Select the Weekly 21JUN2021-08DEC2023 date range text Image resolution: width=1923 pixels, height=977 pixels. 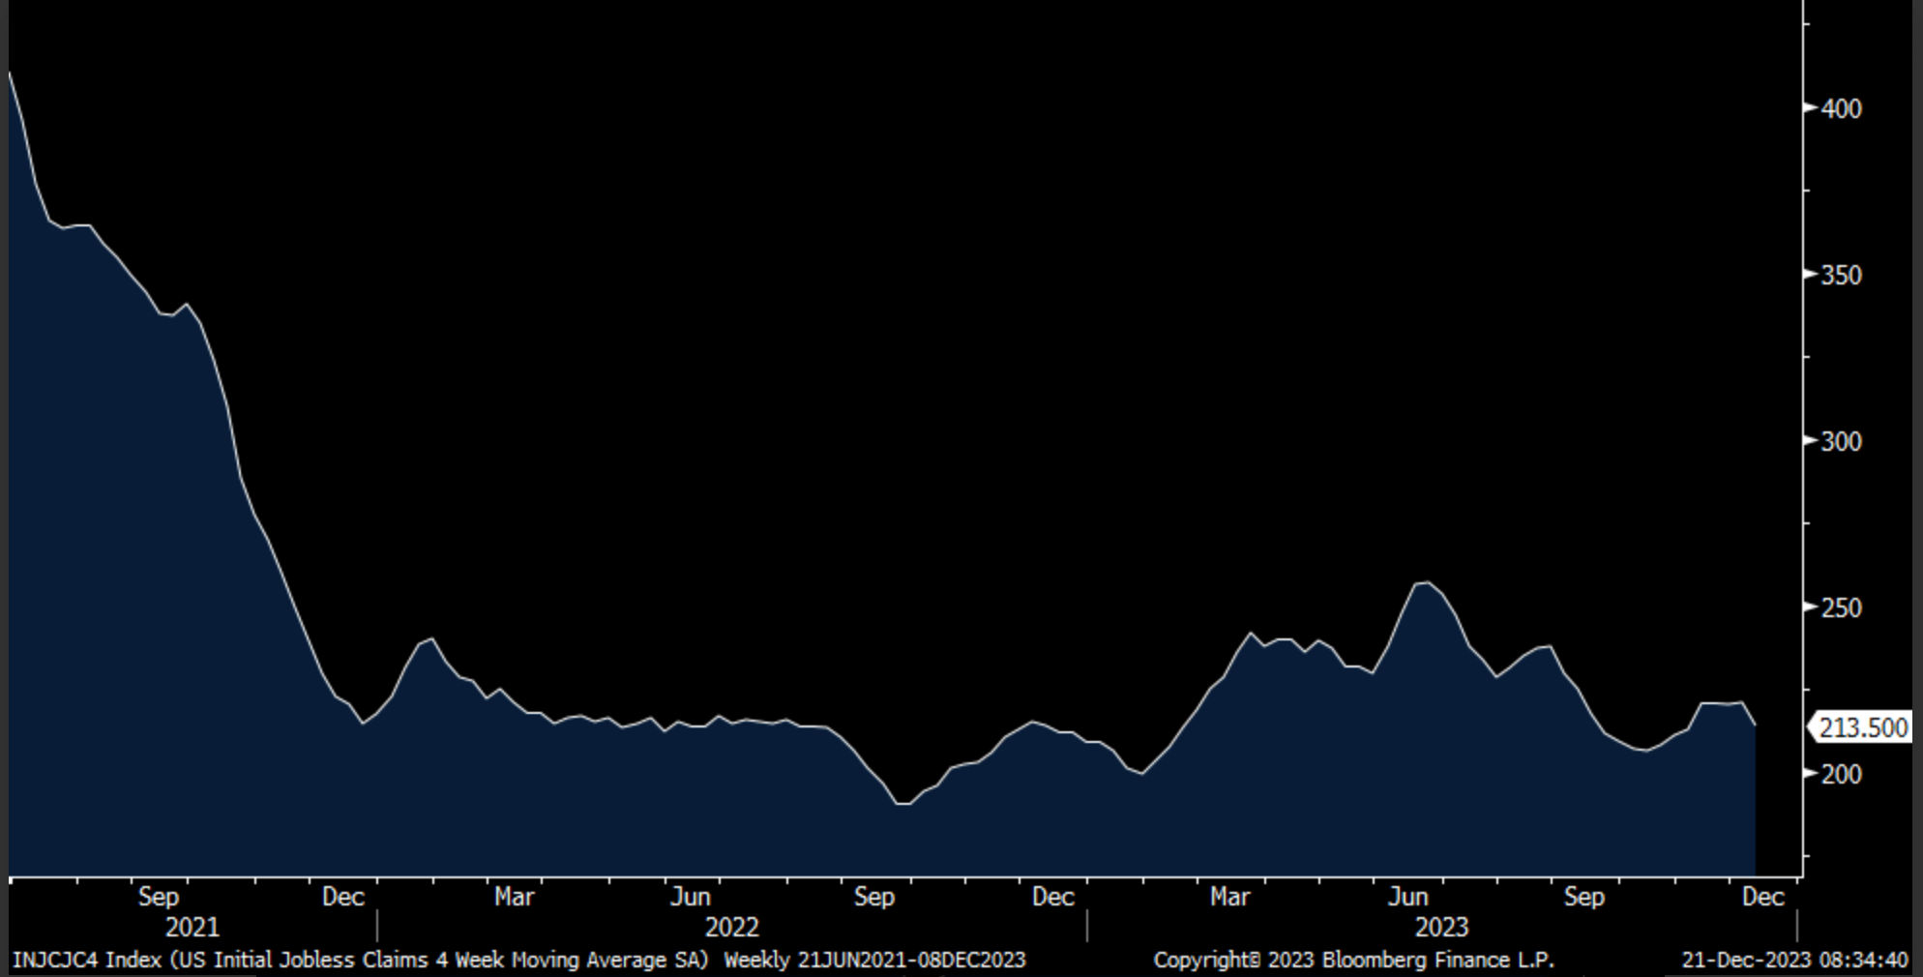[874, 960]
